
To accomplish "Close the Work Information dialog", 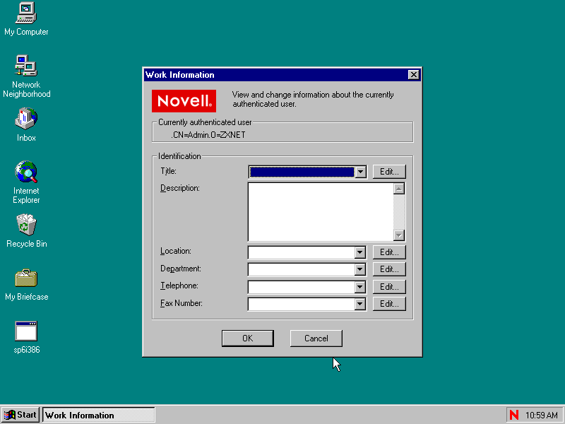I will click(x=414, y=75).
